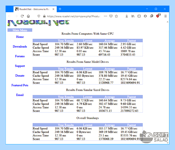Viewport: 175px width, 150px height.
Task: Click score value '1378068.19'
Action: [x=106, y=139]
